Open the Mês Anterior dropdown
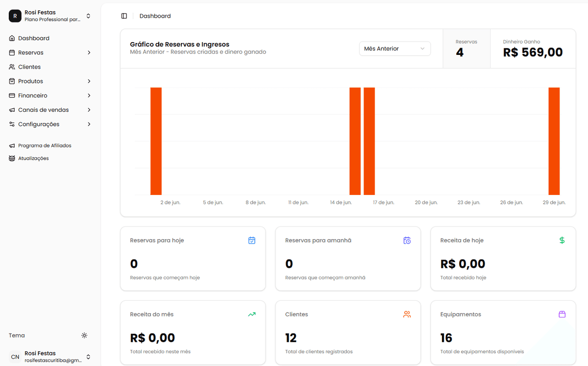 [x=394, y=49]
